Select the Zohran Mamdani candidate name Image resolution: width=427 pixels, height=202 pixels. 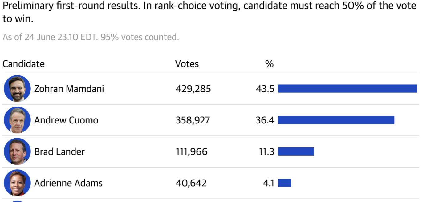(x=69, y=89)
